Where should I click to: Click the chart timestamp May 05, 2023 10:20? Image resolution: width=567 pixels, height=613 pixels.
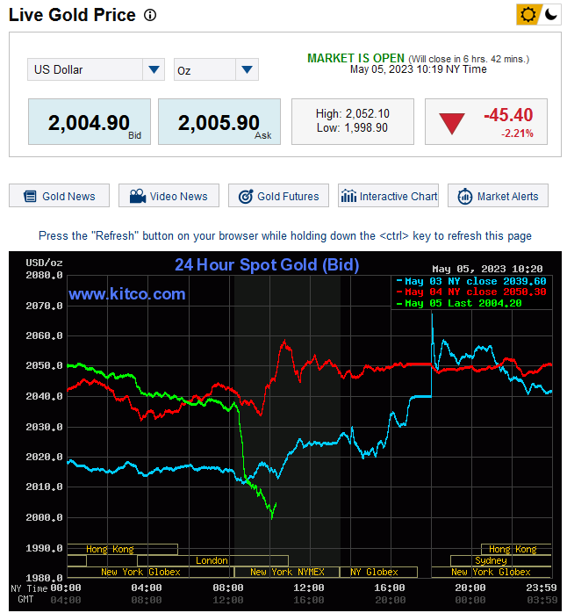(487, 269)
